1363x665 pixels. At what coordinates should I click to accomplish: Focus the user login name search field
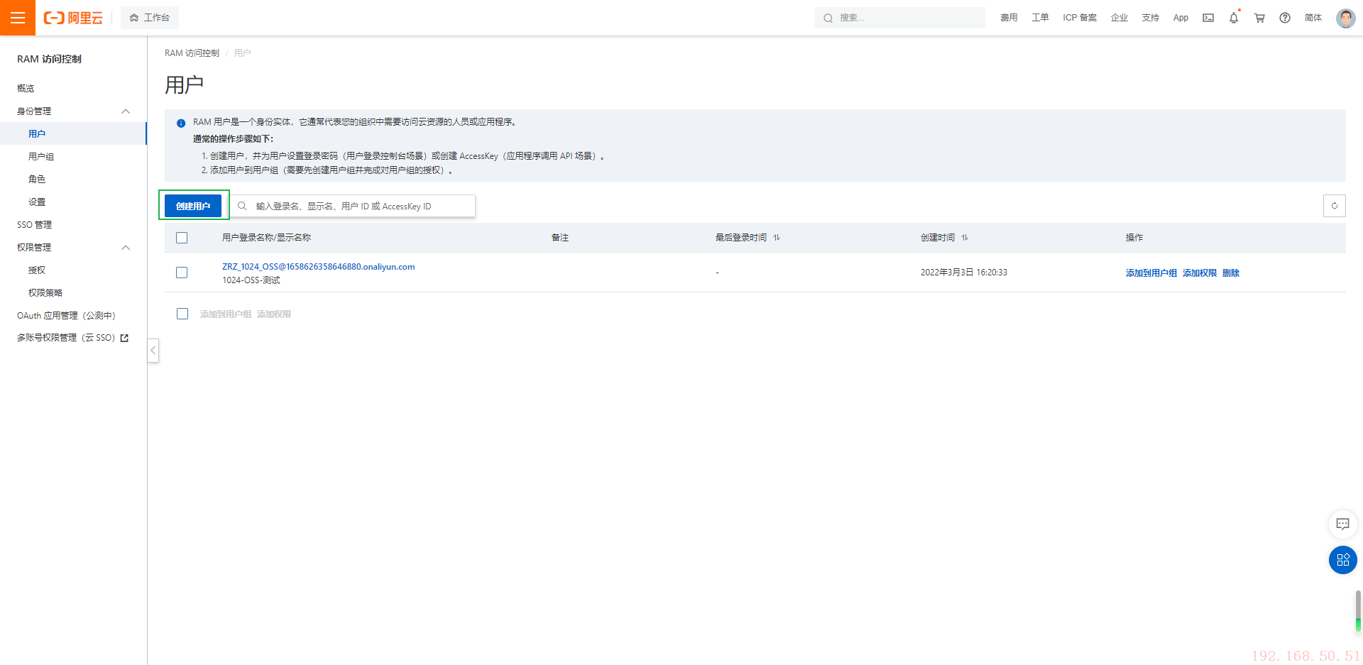[x=353, y=206]
